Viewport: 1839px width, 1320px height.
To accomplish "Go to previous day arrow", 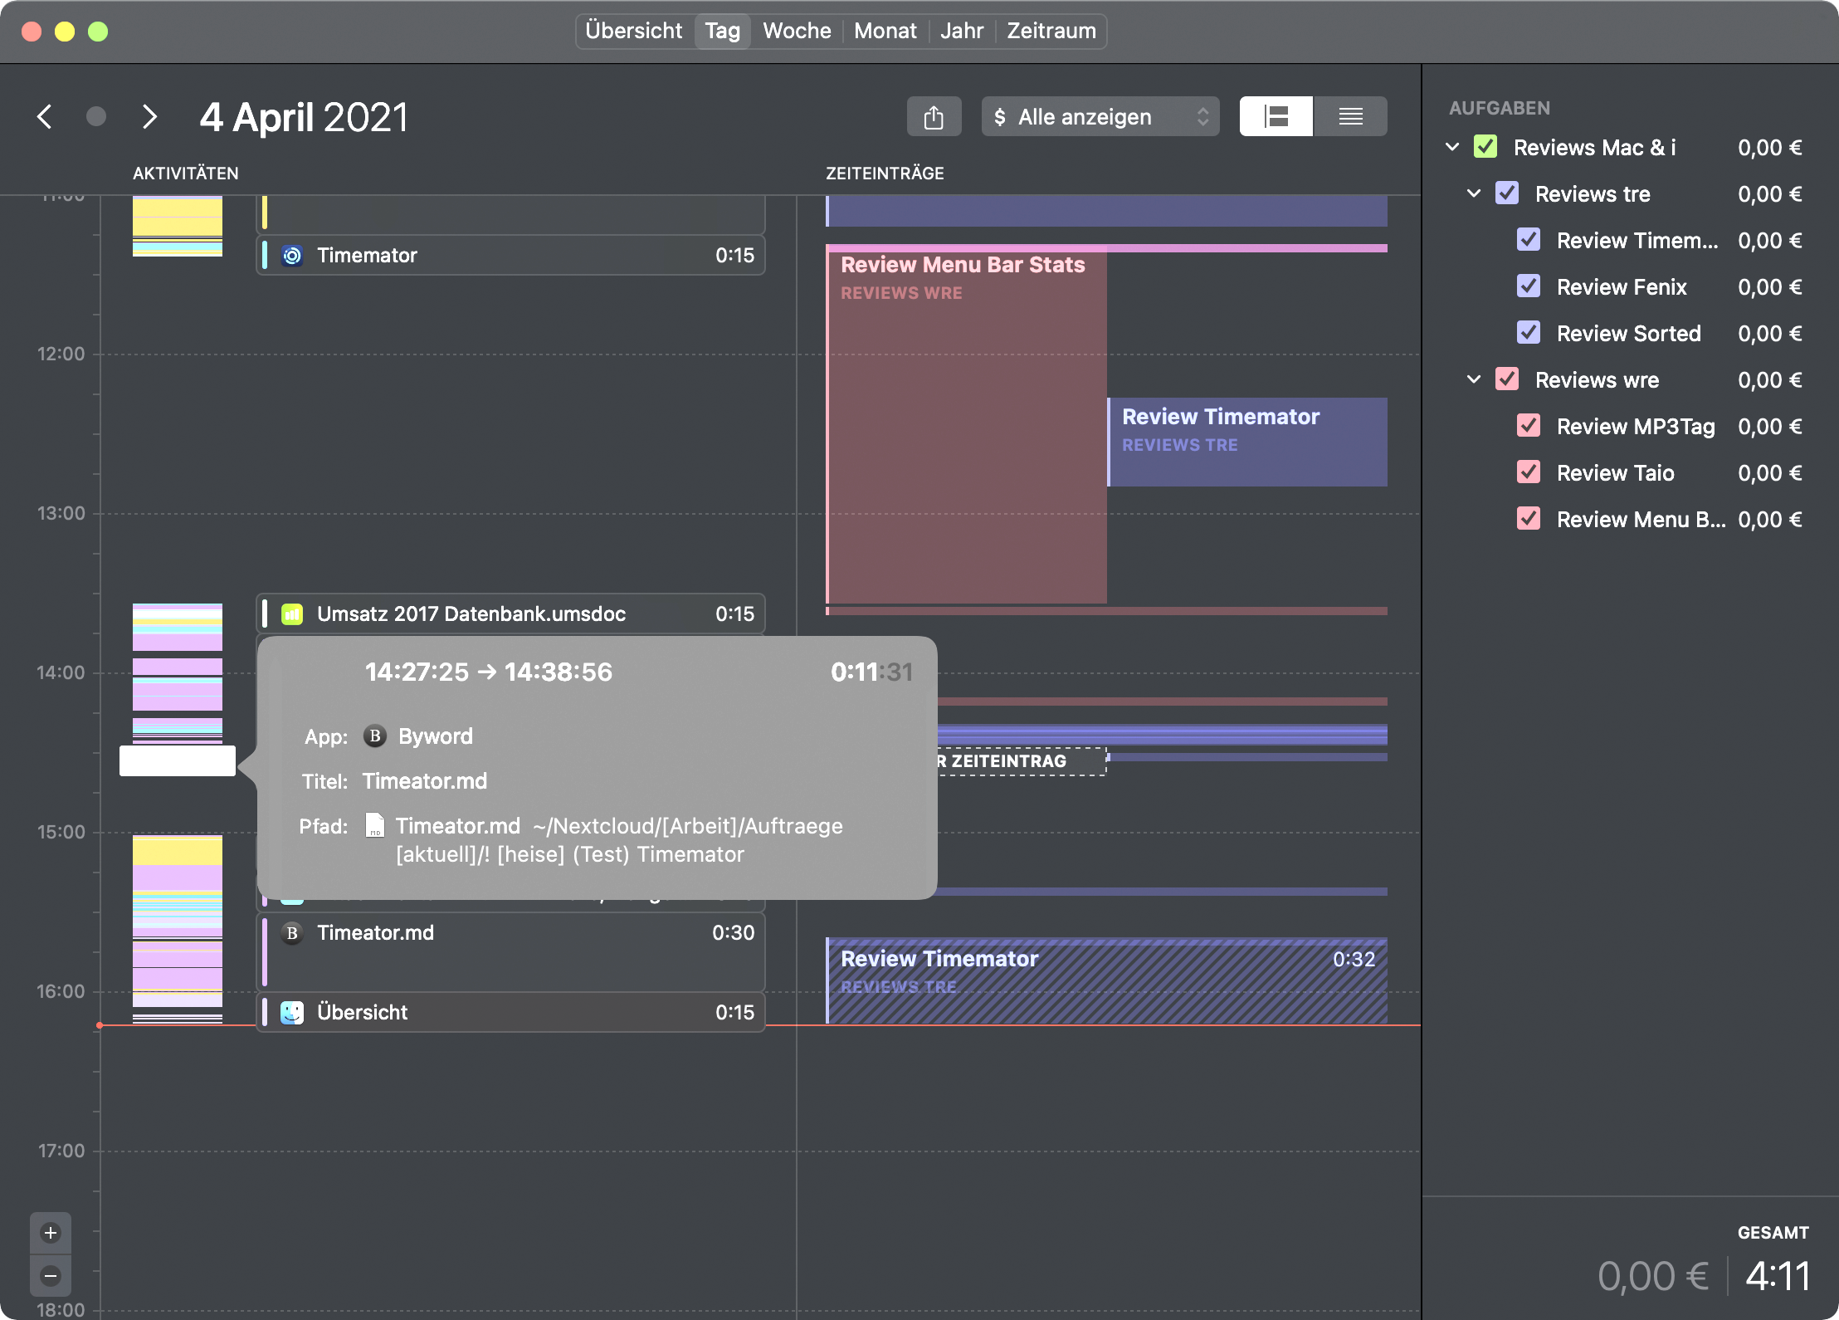I will pyautogui.click(x=45, y=117).
